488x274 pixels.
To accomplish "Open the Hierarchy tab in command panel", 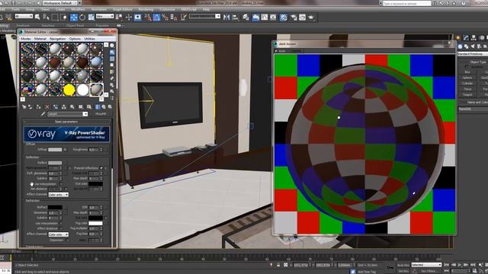I will 474,37.
